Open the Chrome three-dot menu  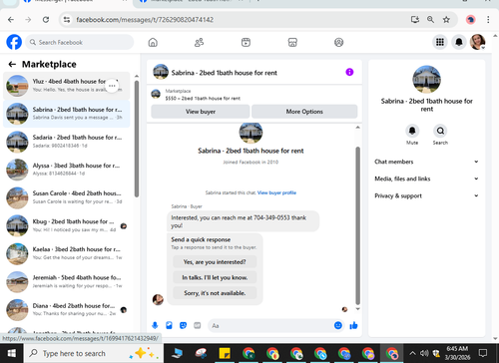click(488, 20)
